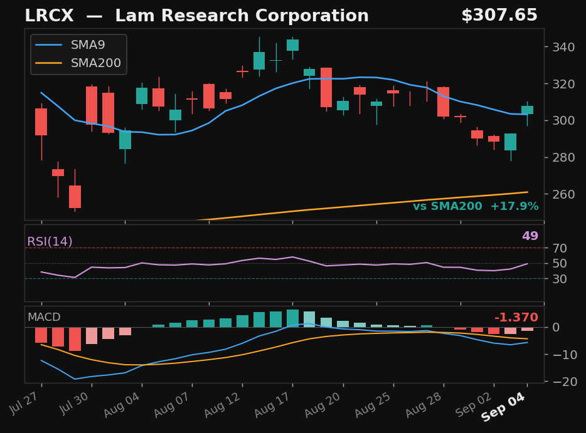Click the Aug 12 date label
The image size is (586, 433).
pos(222,405)
